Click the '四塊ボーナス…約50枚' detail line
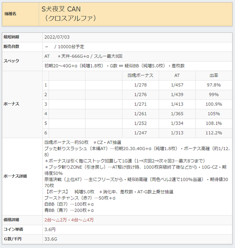235x248 pixels. coord(83,143)
